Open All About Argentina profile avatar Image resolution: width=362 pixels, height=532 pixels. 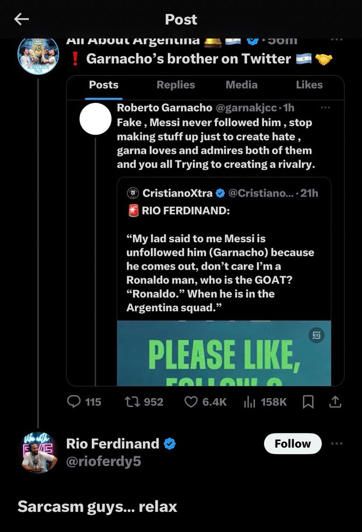click(x=38, y=55)
